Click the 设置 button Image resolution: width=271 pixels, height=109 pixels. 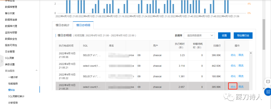point(224,35)
